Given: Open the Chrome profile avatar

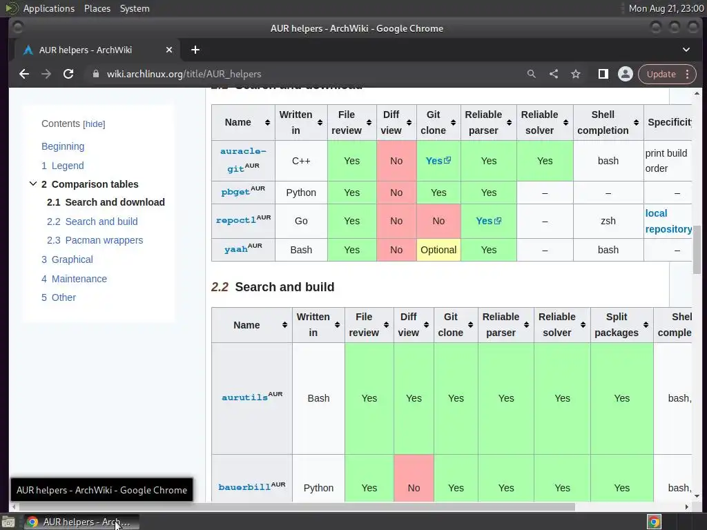Looking at the screenshot, I should tap(626, 74).
